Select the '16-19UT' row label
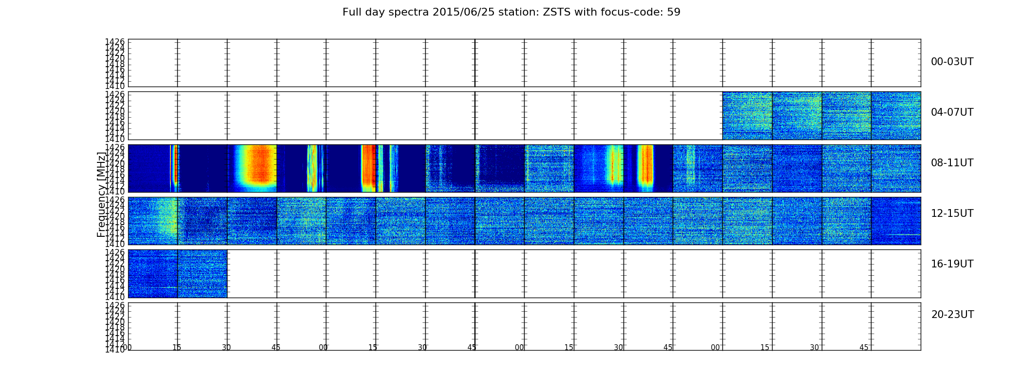The height and width of the screenshot is (389, 1023). click(x=952, y=264)
